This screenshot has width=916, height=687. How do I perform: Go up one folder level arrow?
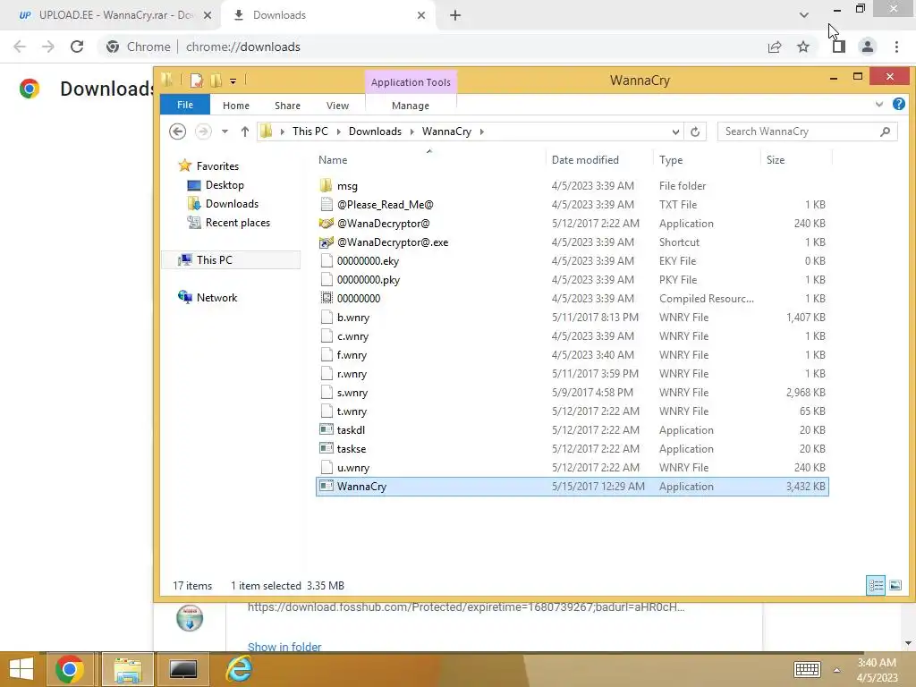[x=245, y=131]
